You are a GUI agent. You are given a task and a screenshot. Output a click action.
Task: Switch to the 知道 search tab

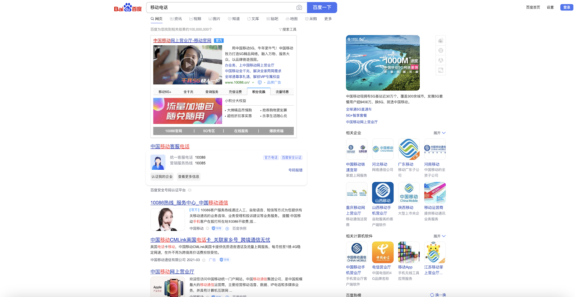(x=234, y=19)
